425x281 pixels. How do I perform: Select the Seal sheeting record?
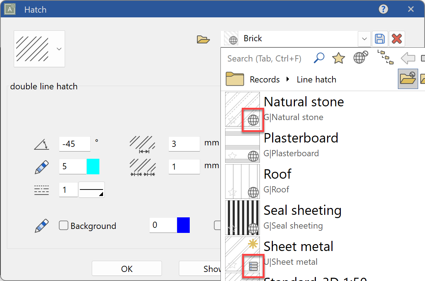302,210
